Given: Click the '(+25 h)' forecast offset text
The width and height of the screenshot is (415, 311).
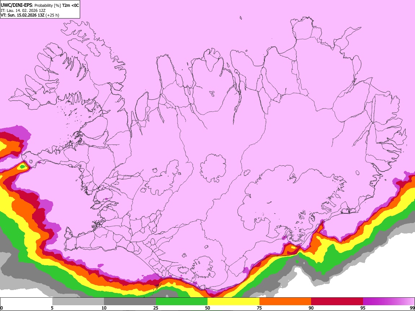Looking at the screenshot, I should 52,15.
